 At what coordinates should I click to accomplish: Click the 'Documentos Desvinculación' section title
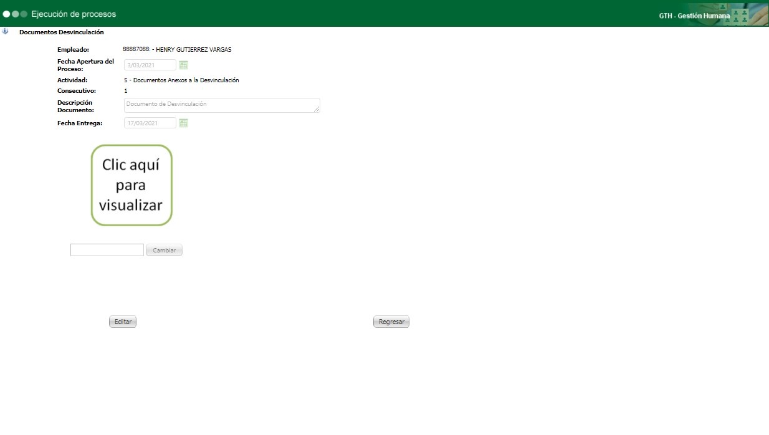click(x=62, y=32)
